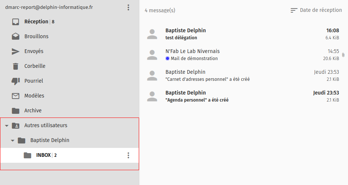The image size is (348, 185).
Task: Open the account options three-dot menu
Action: point(128,7)
